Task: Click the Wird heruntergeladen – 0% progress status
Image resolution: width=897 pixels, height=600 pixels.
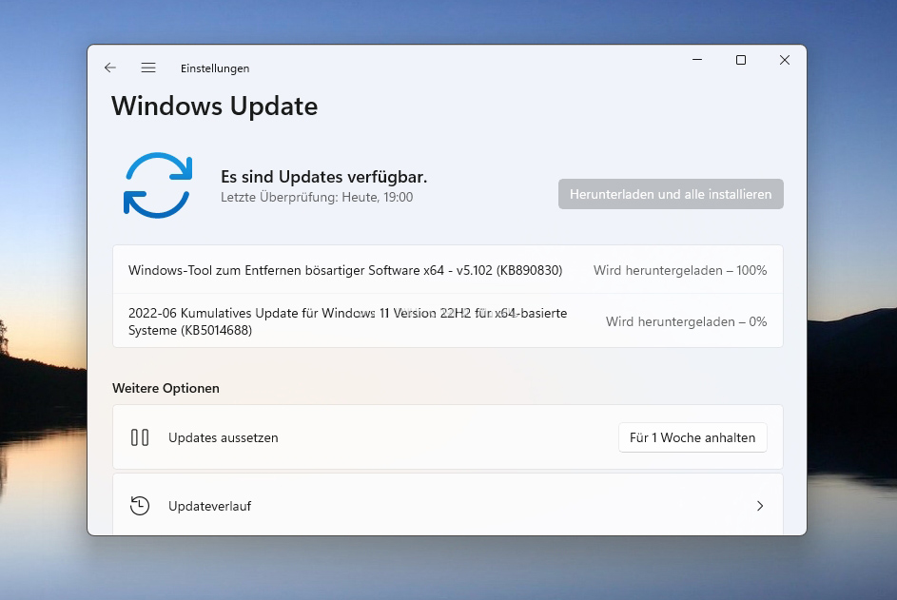Action: [686, 321]
